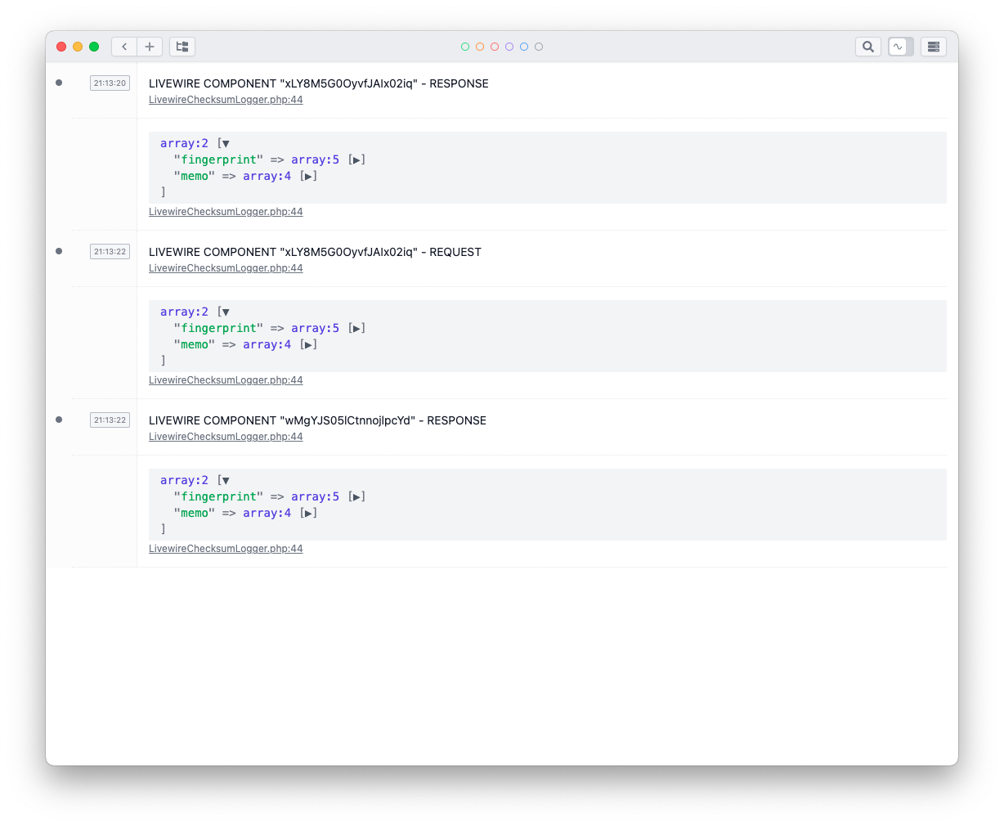Expand memo array:4 in 21:13:20 entry
The image size is (1004, 826).
tap(308, 176)
